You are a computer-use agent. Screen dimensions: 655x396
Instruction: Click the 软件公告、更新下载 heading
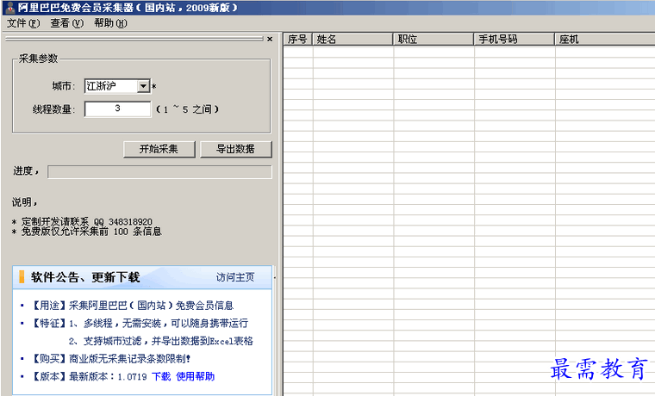(85, 277)
